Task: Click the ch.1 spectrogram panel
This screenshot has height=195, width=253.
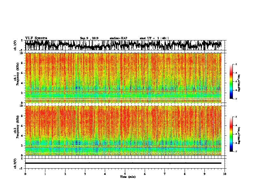Action: click(x=123, y=78)
